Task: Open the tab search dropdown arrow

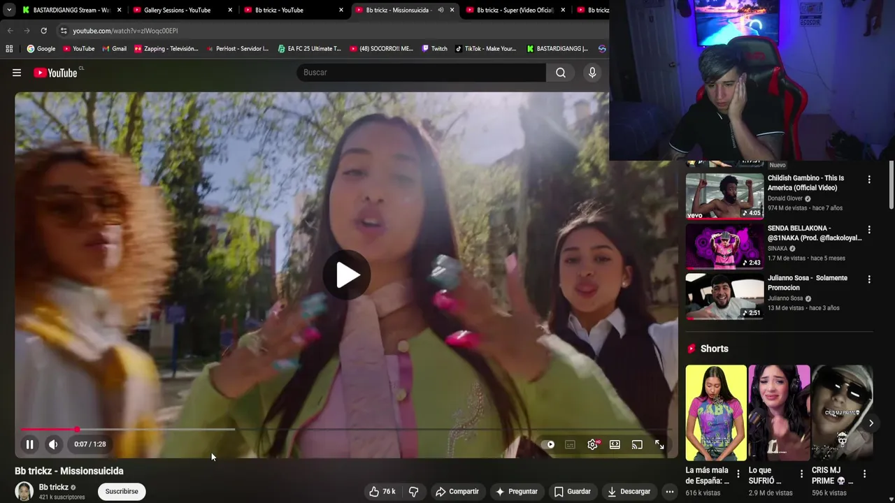Action: tap(8, 10)
